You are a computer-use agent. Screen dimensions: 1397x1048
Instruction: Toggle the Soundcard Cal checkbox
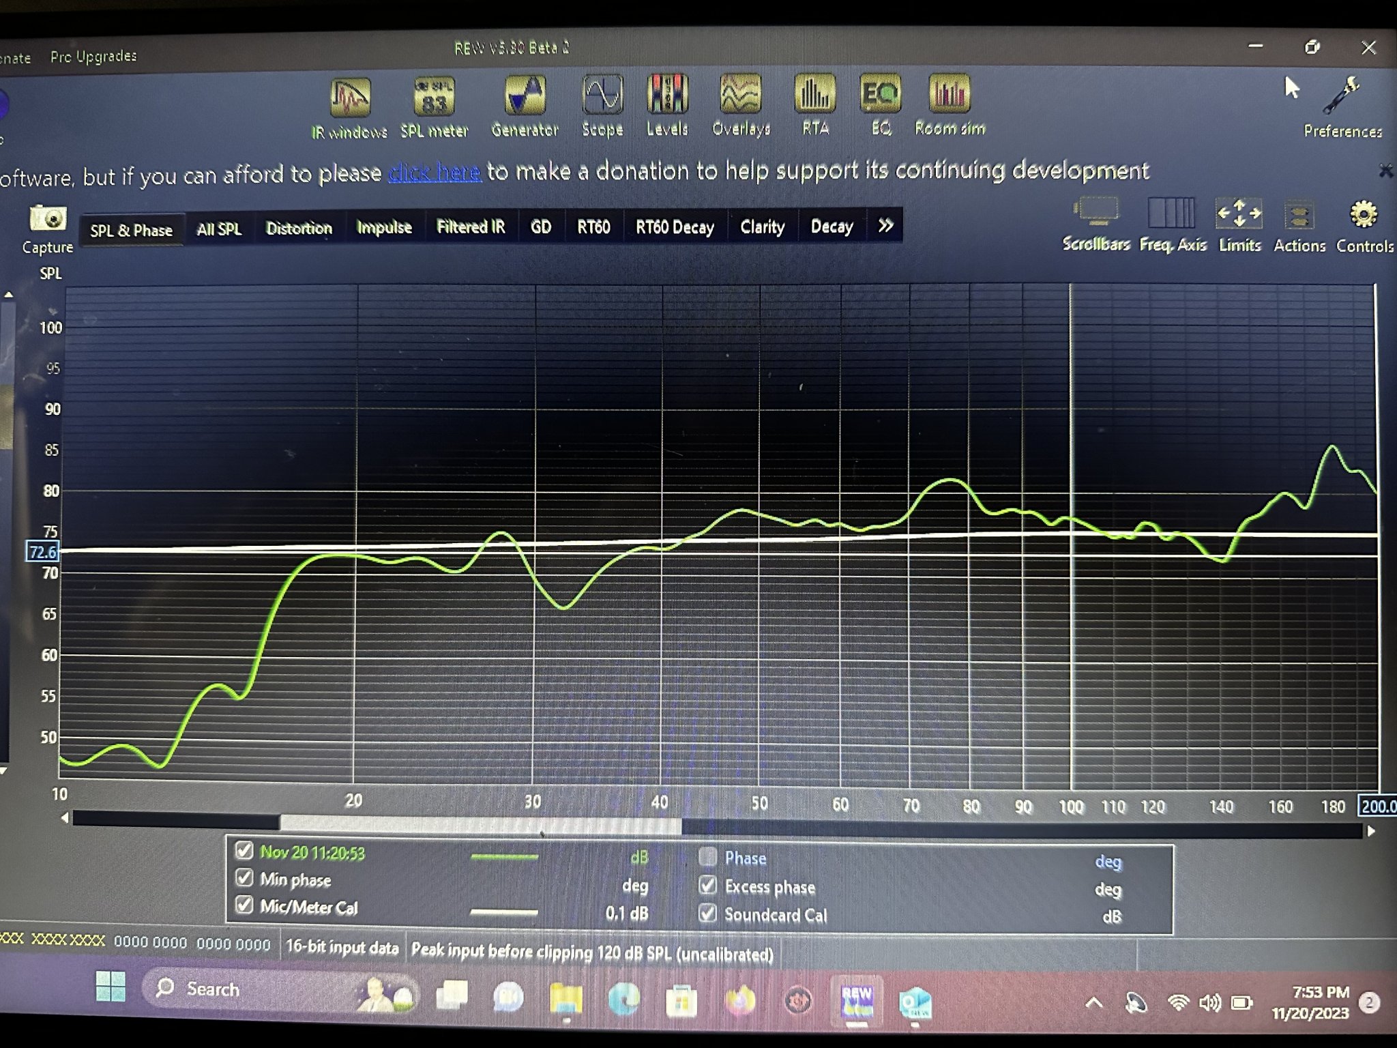(x=707, y=913)
